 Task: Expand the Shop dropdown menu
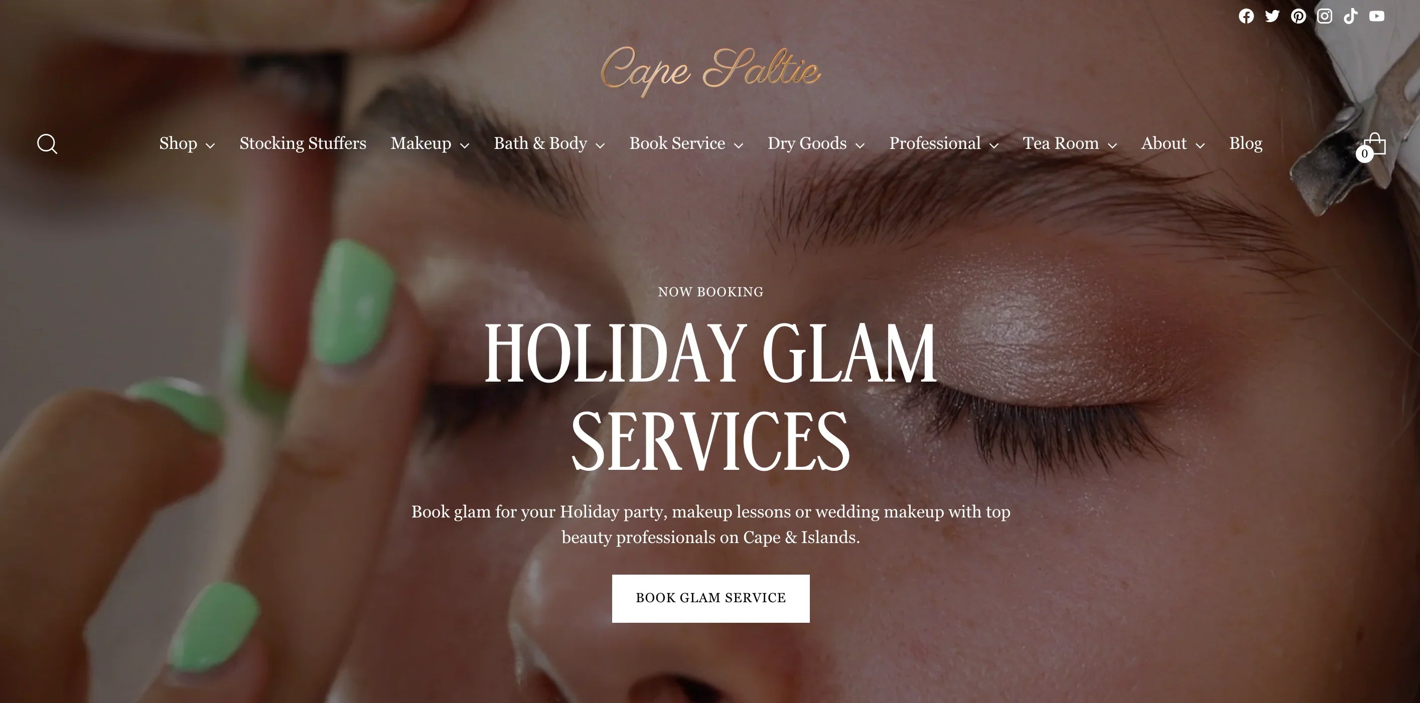[x=187, y=144]
